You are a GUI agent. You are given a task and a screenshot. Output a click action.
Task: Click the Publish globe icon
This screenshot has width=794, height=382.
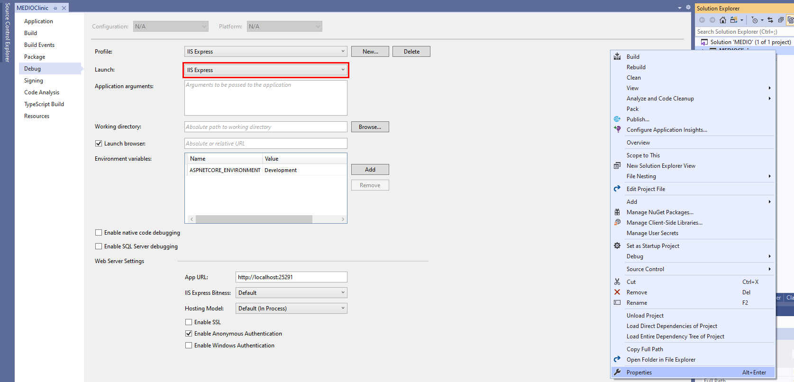click(x=617, y=119)
